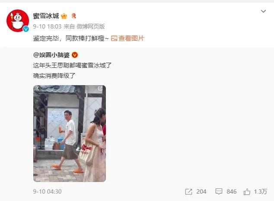Click the 9-10 04:30 original post timestamp
The height and width of the screenshot is (201, 274).
coord(47,191)
